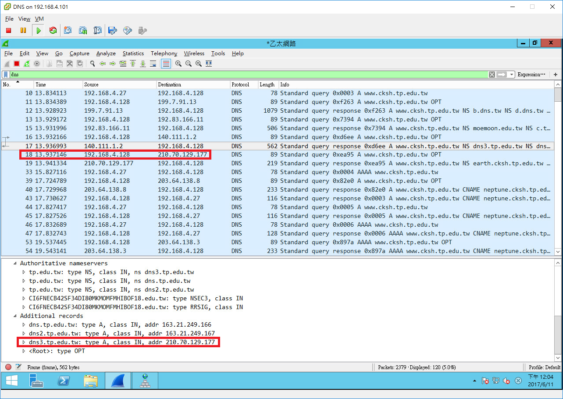Go back in packet history

coord(103,64)
